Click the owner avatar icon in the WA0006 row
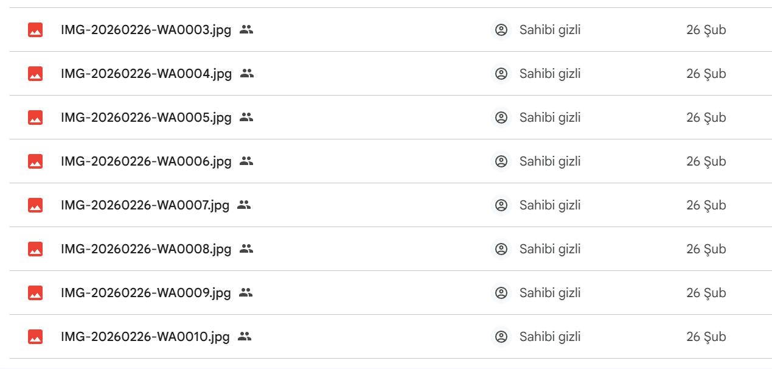 point(501,161)
